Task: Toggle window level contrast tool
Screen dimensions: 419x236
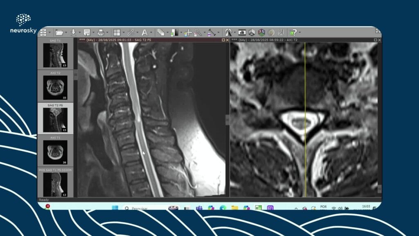Action: (x=174, y=32)
